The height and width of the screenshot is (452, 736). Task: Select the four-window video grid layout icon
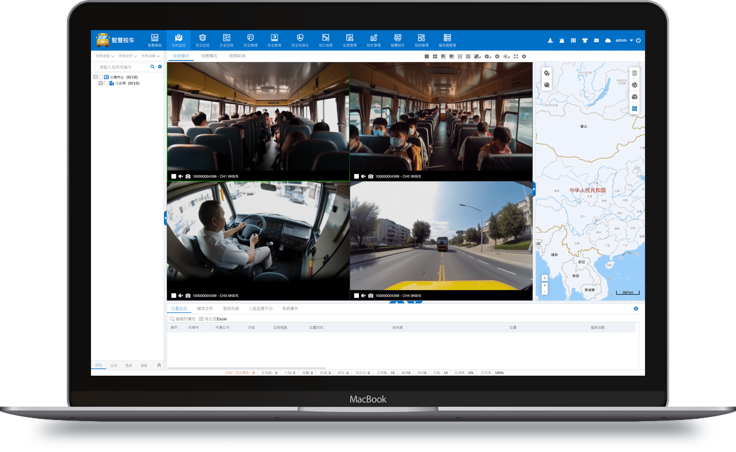[x=435, y=57]
